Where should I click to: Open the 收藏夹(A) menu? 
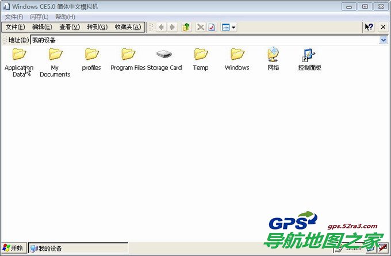(x=128, y=27)
